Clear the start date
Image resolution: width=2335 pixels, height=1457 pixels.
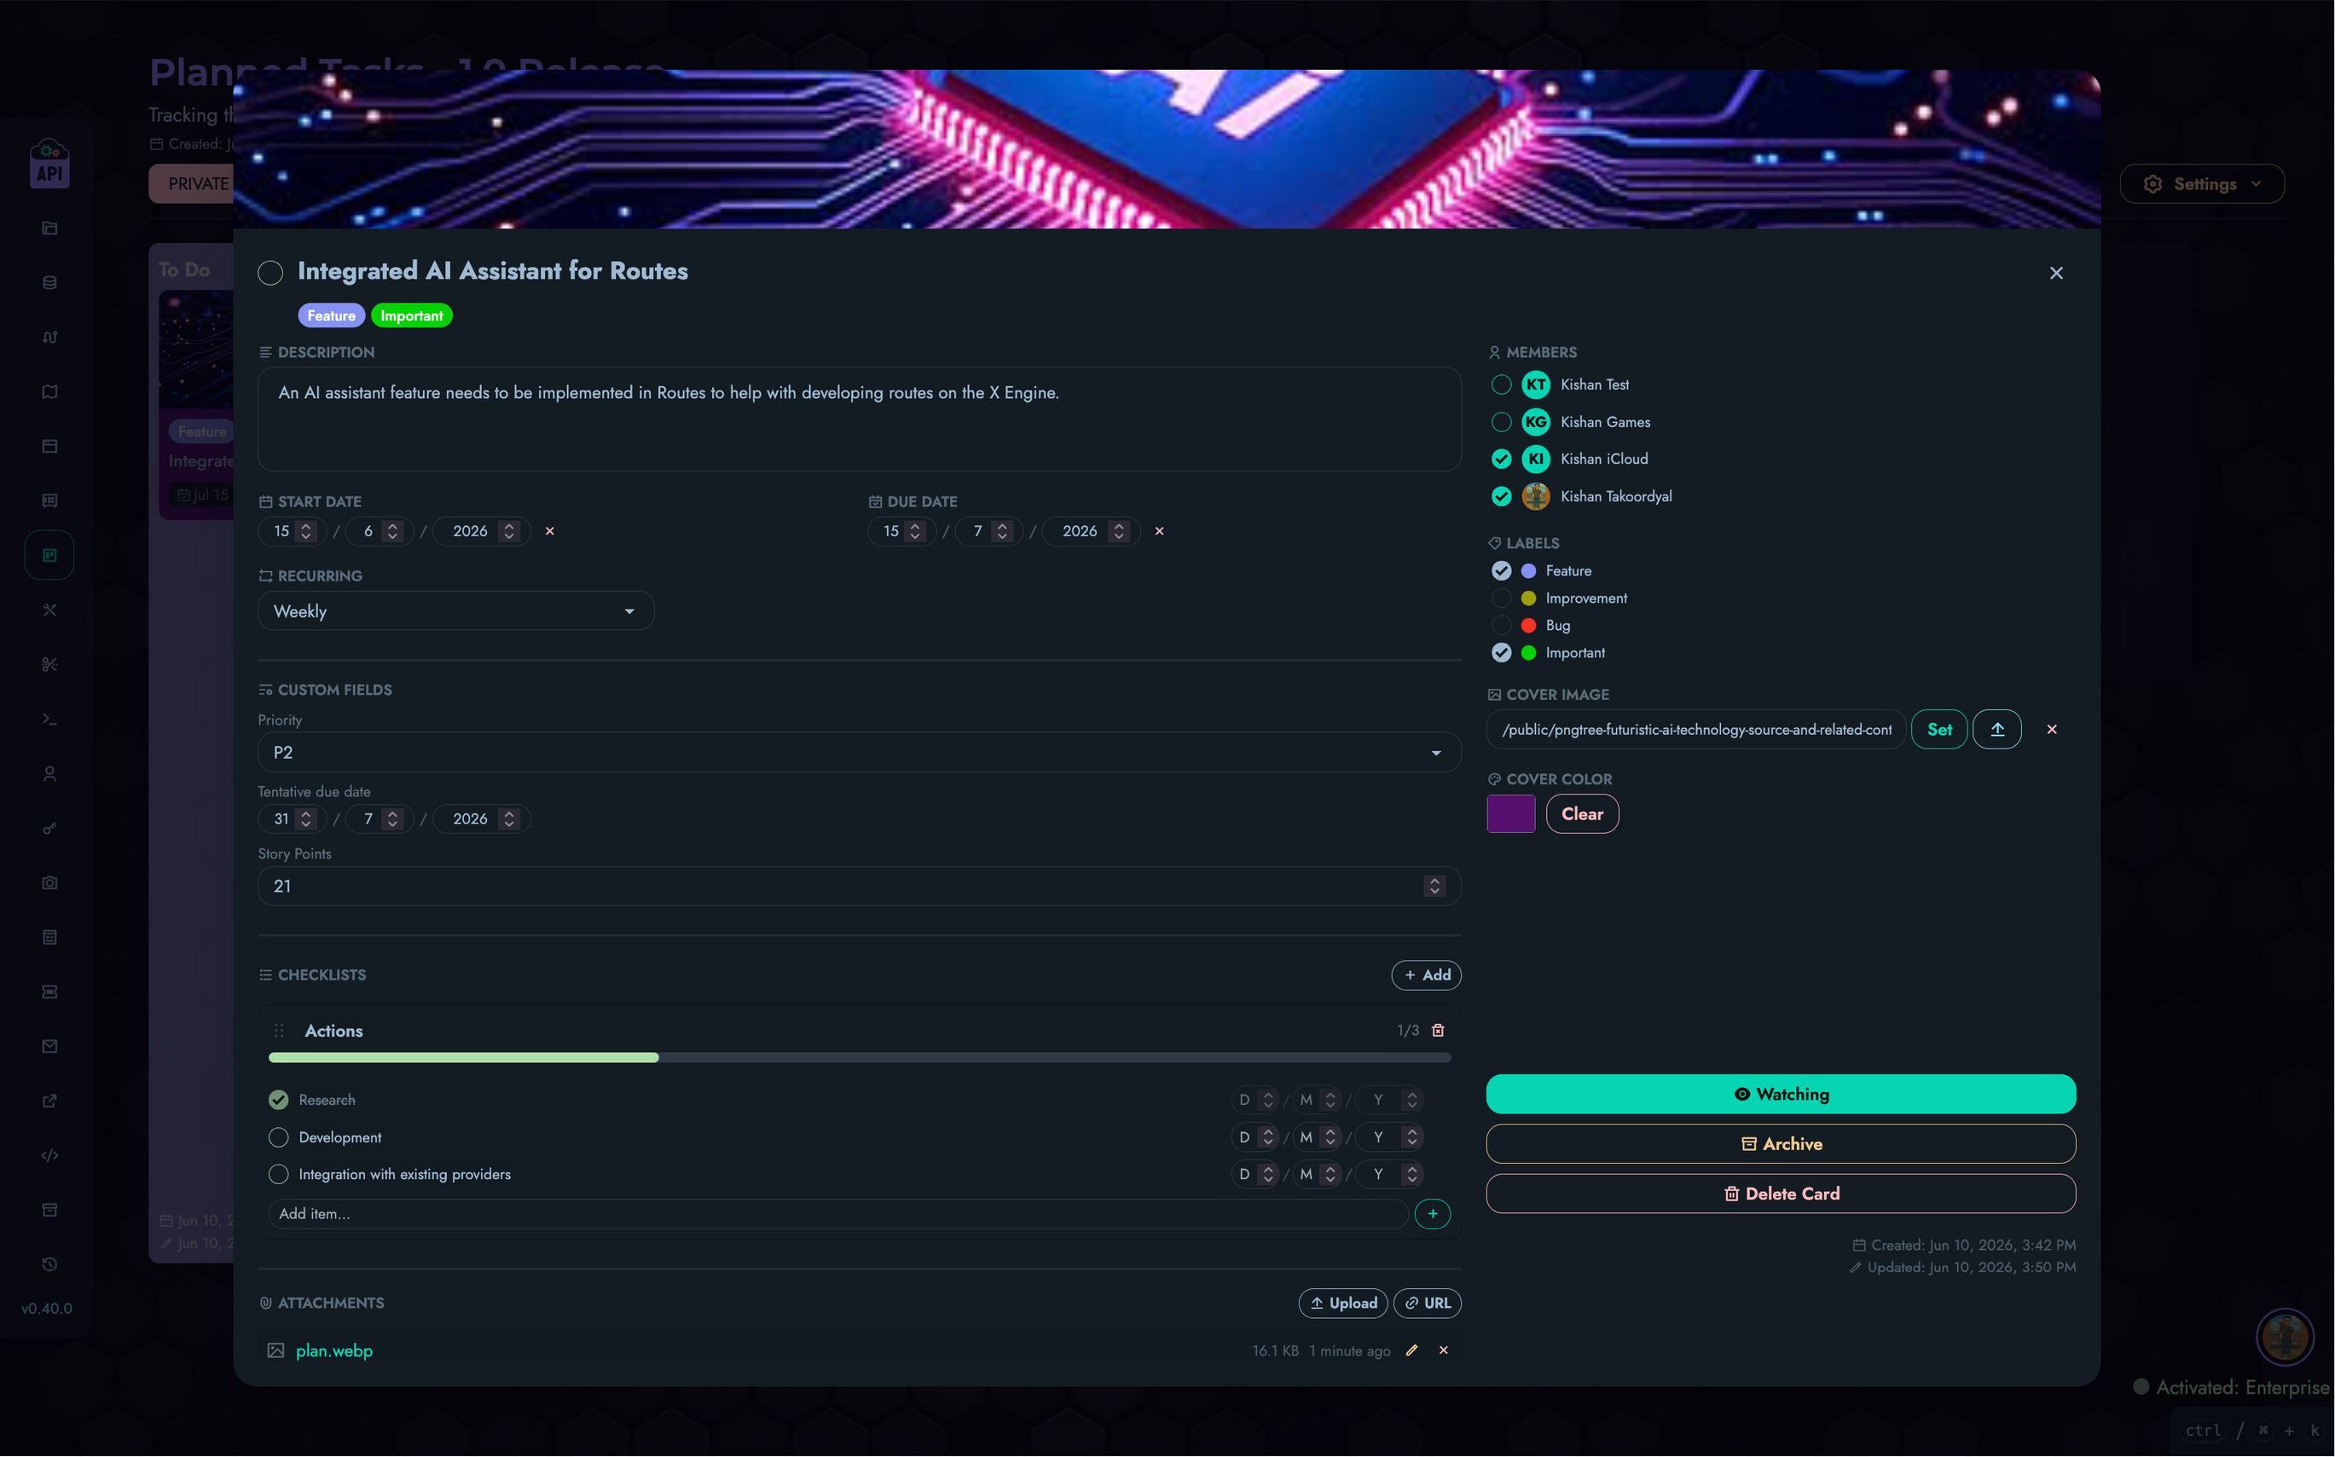549,531
